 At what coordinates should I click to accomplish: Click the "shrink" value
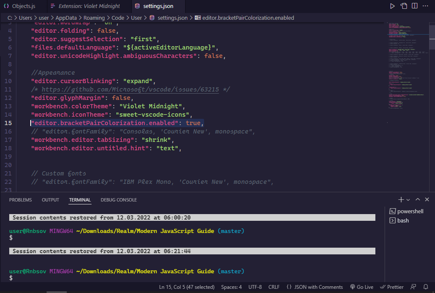coord(156,140)
